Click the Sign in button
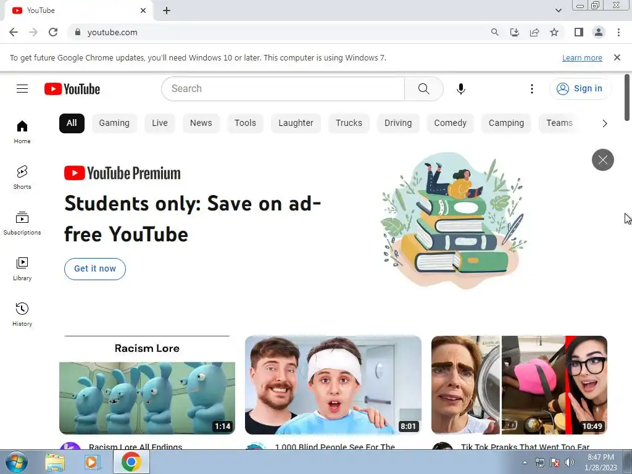Viewport: 632px width, 474px height. (580, 89)
